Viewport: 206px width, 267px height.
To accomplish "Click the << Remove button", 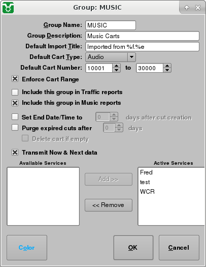I will tap(109, 205).
